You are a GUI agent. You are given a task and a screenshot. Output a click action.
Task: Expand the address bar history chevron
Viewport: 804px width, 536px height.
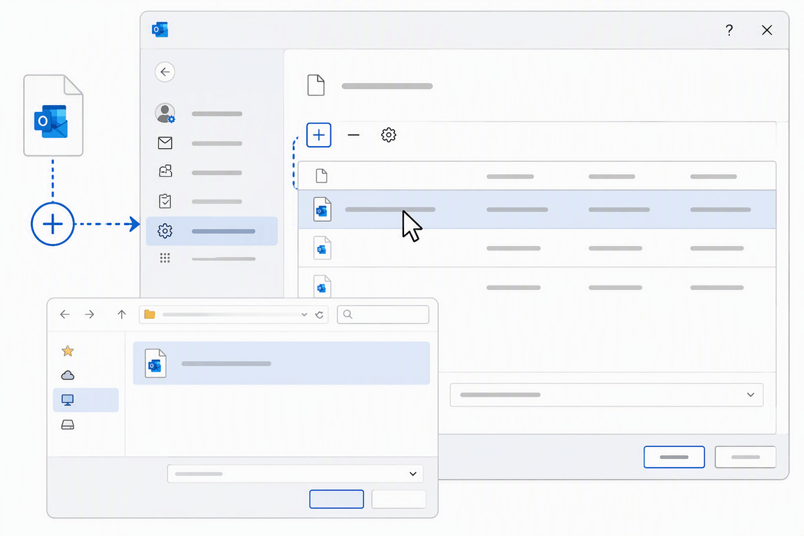coord(305,314)
